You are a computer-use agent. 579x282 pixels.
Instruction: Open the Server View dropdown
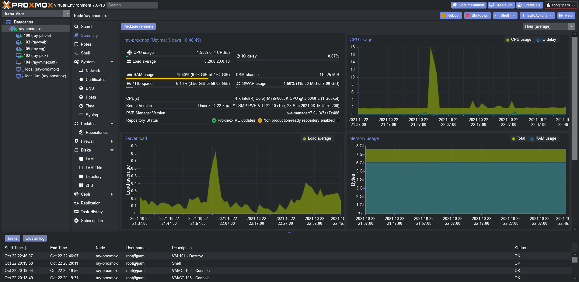[67, 14]
